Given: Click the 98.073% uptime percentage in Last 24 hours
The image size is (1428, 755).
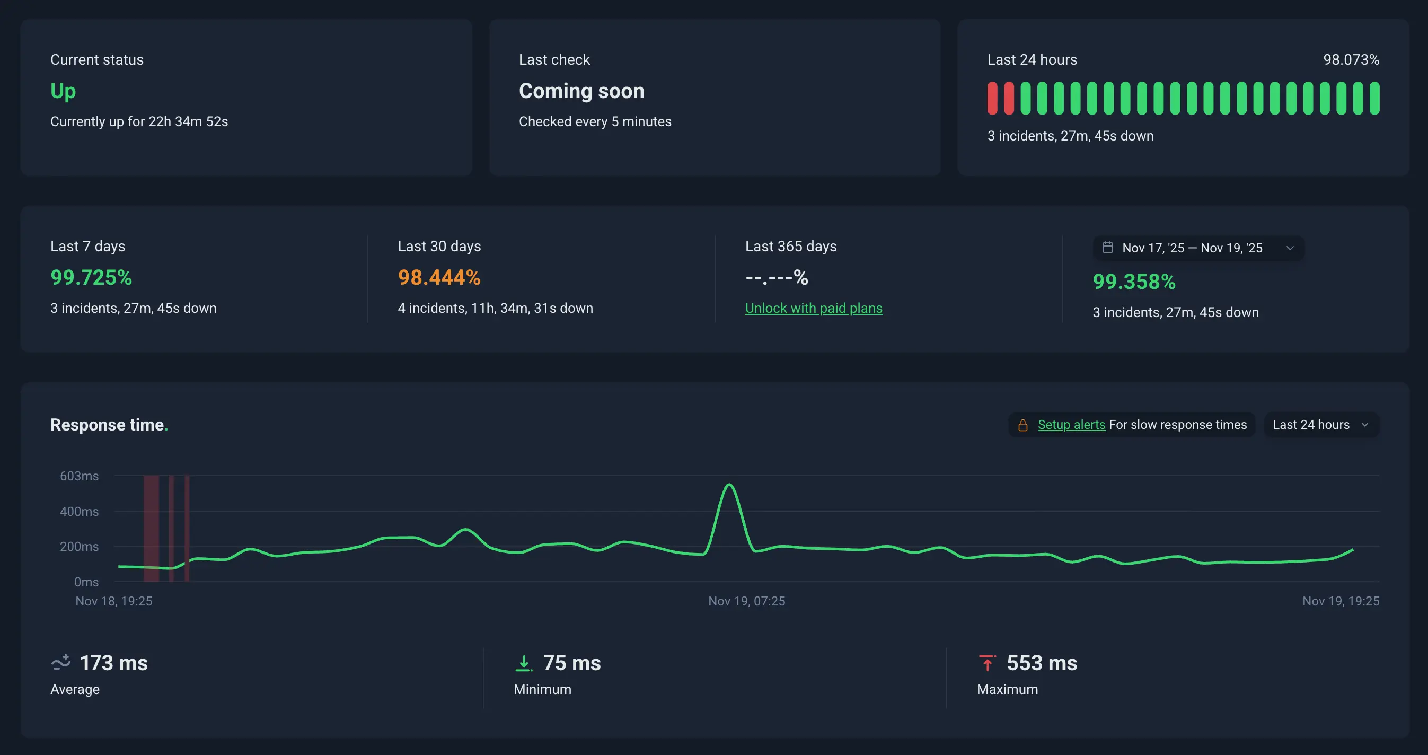Looking at the screenshot, I should click(x=1351, y=59).
